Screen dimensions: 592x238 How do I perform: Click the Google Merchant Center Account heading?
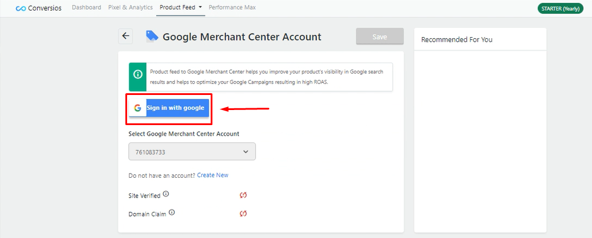(x=242, y=37)
